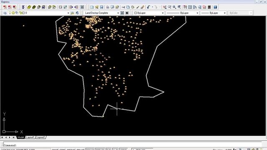Go to next layout tab arrow
This screenshot has height=150, width=267.
click(10, 137)
